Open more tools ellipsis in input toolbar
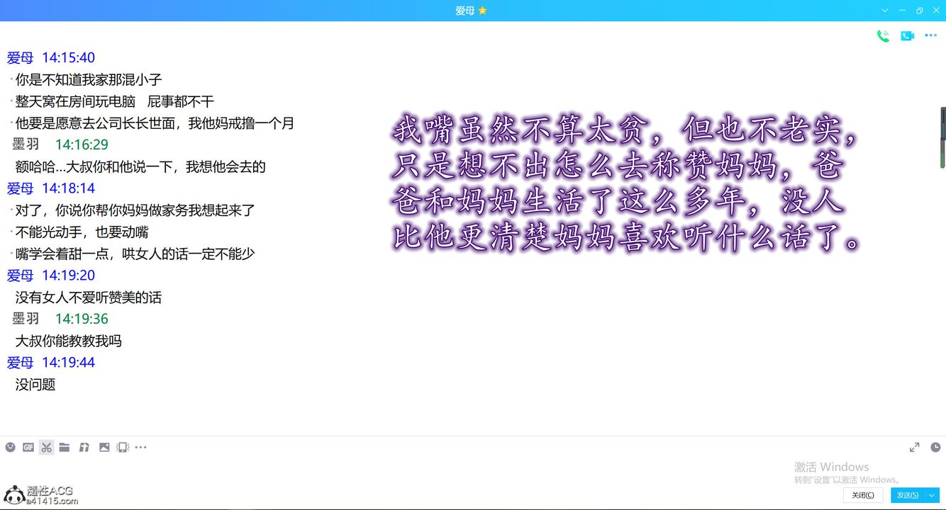Viewport: 946px width, 510px height. 141,447
